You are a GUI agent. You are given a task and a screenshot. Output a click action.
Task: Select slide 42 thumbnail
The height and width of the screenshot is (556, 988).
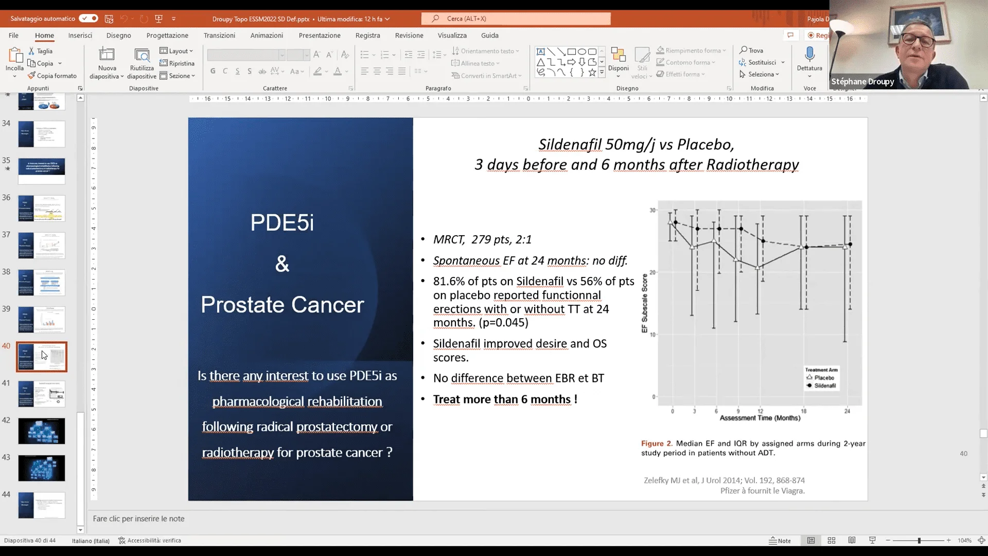42,431
